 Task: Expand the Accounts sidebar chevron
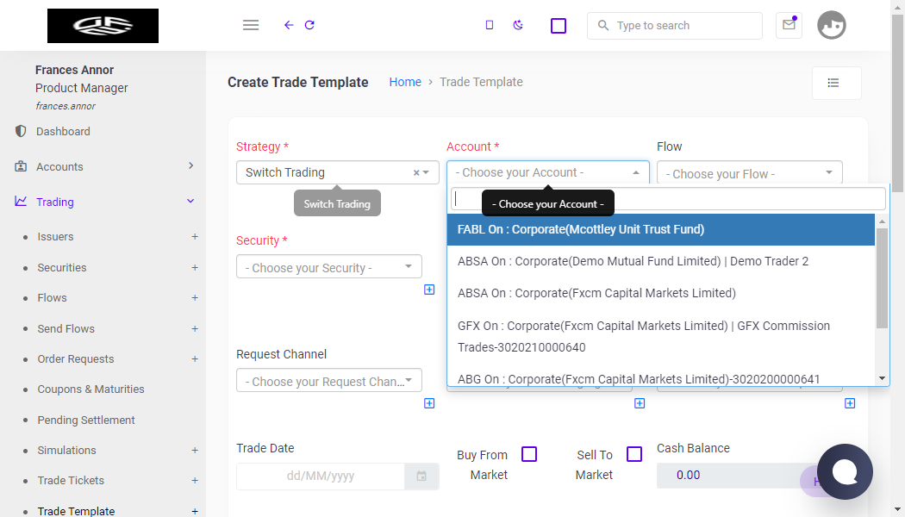coord(191,165)
